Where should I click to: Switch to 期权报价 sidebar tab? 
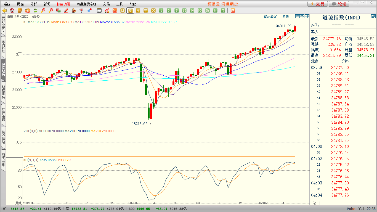[x=3, y=92]
